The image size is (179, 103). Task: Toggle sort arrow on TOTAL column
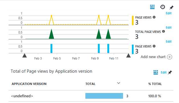point(118,83)
